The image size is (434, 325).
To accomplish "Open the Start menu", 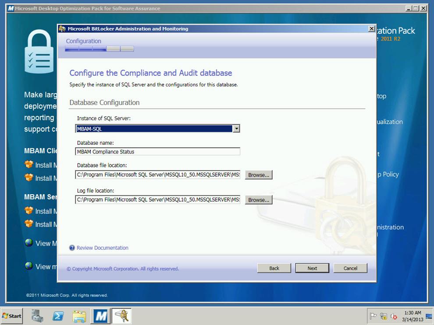I will pyautogui.click(x=12, y=316).
